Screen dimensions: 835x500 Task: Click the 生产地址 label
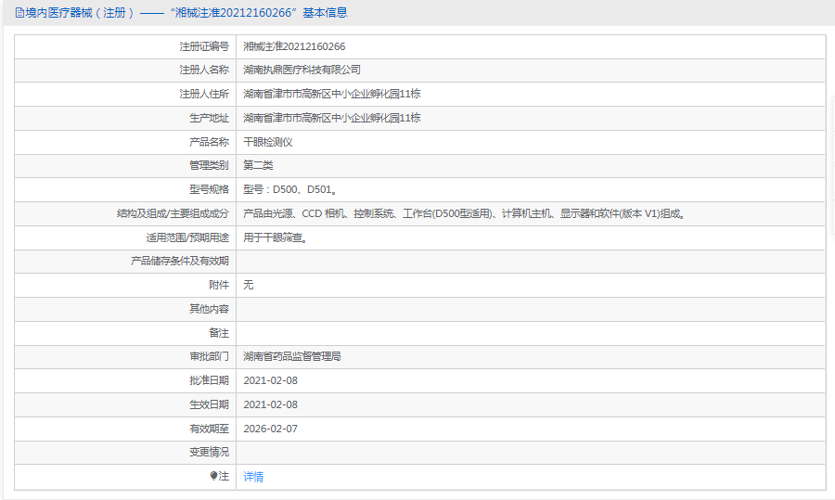point(210,118)
